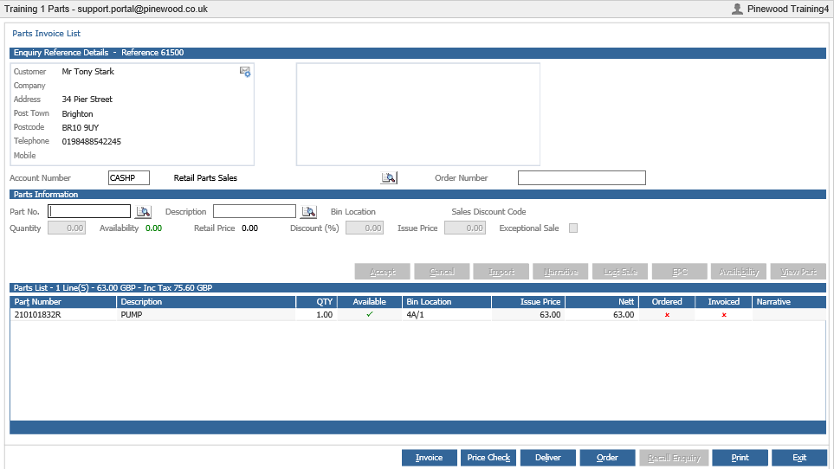The height and width of the screenshot is (469, 834).
Task: Click the green Available tick for PUMP
Action: coord(370,314)
